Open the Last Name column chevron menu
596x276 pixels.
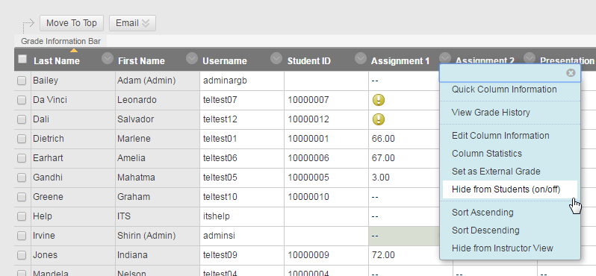(x=108, y=58)
